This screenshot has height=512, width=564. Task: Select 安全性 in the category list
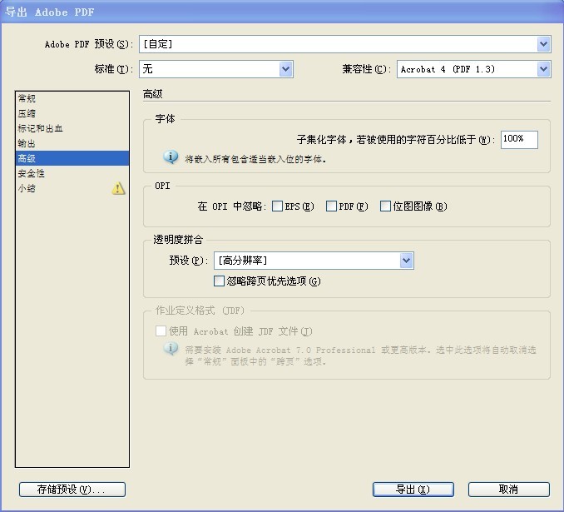(x=72, y=173)
